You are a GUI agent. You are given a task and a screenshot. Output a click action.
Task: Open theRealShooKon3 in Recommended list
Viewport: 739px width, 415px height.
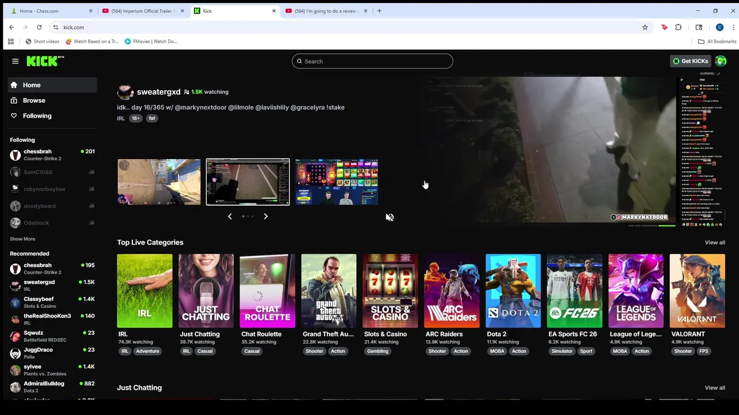pos(53,319)
